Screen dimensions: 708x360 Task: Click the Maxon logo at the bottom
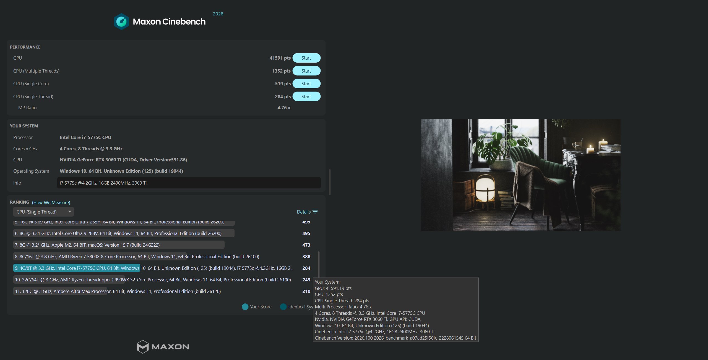[163, 346]
